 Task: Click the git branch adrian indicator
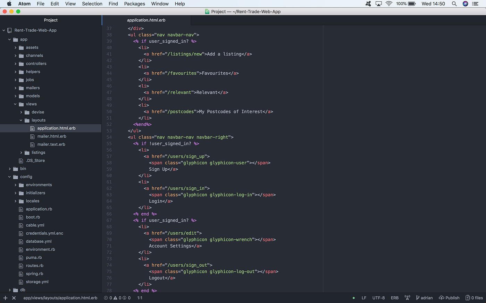pyautogui.click(x=424, y=298)
